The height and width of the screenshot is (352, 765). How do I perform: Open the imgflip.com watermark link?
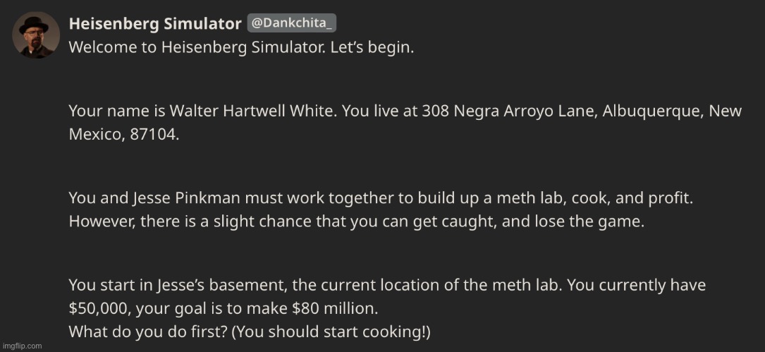pos(21,346)
